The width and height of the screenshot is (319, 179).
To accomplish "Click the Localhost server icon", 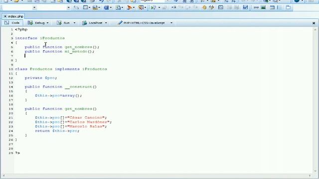I will 84,23.
